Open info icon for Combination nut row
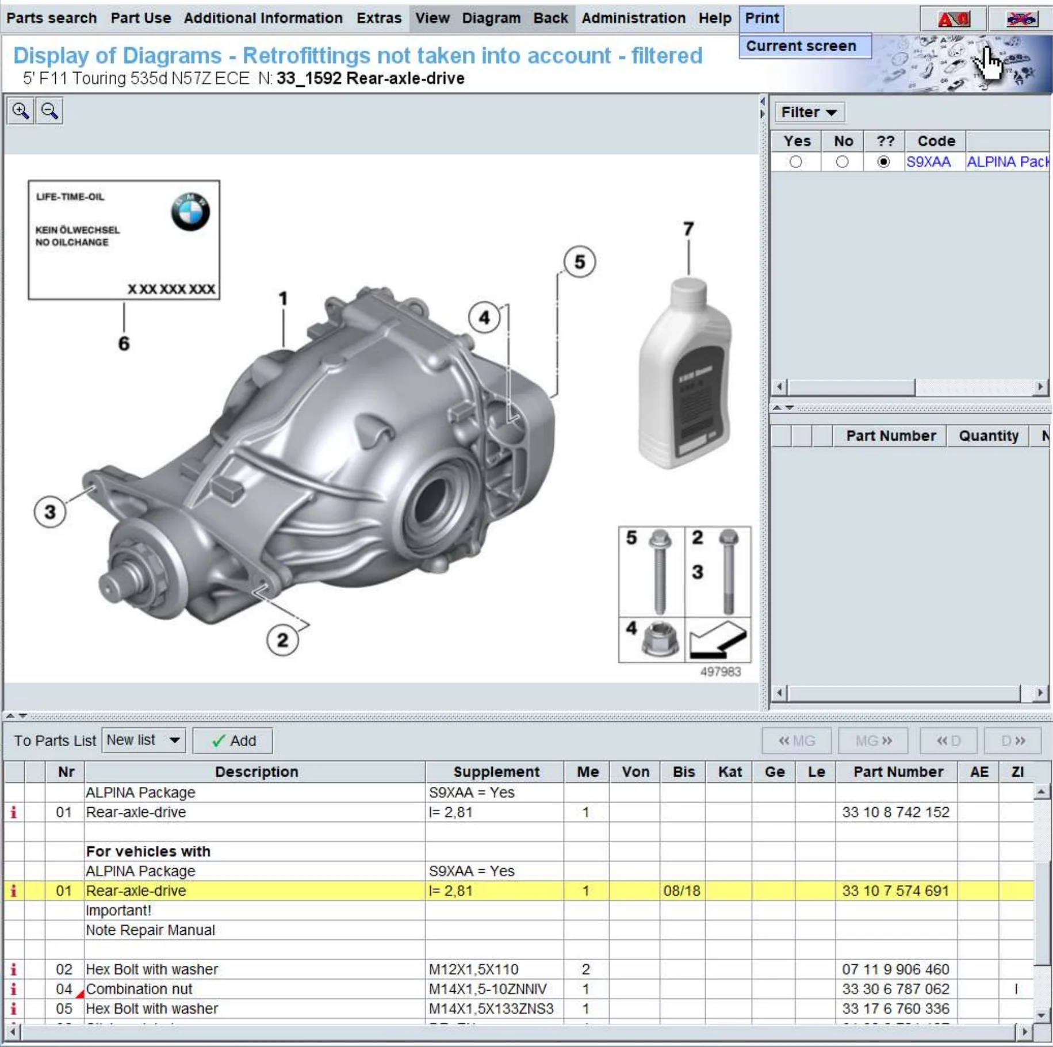The image size is (1053, 1047). coord(14,989)
